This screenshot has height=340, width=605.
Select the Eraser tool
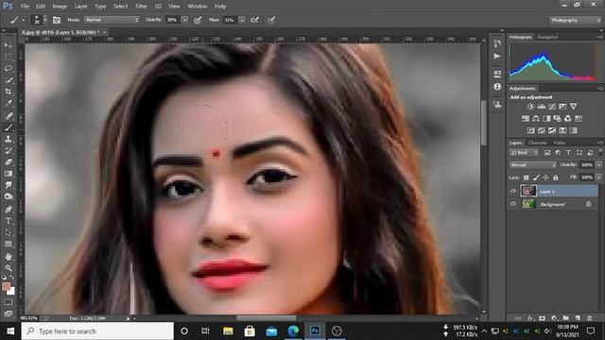9,161
